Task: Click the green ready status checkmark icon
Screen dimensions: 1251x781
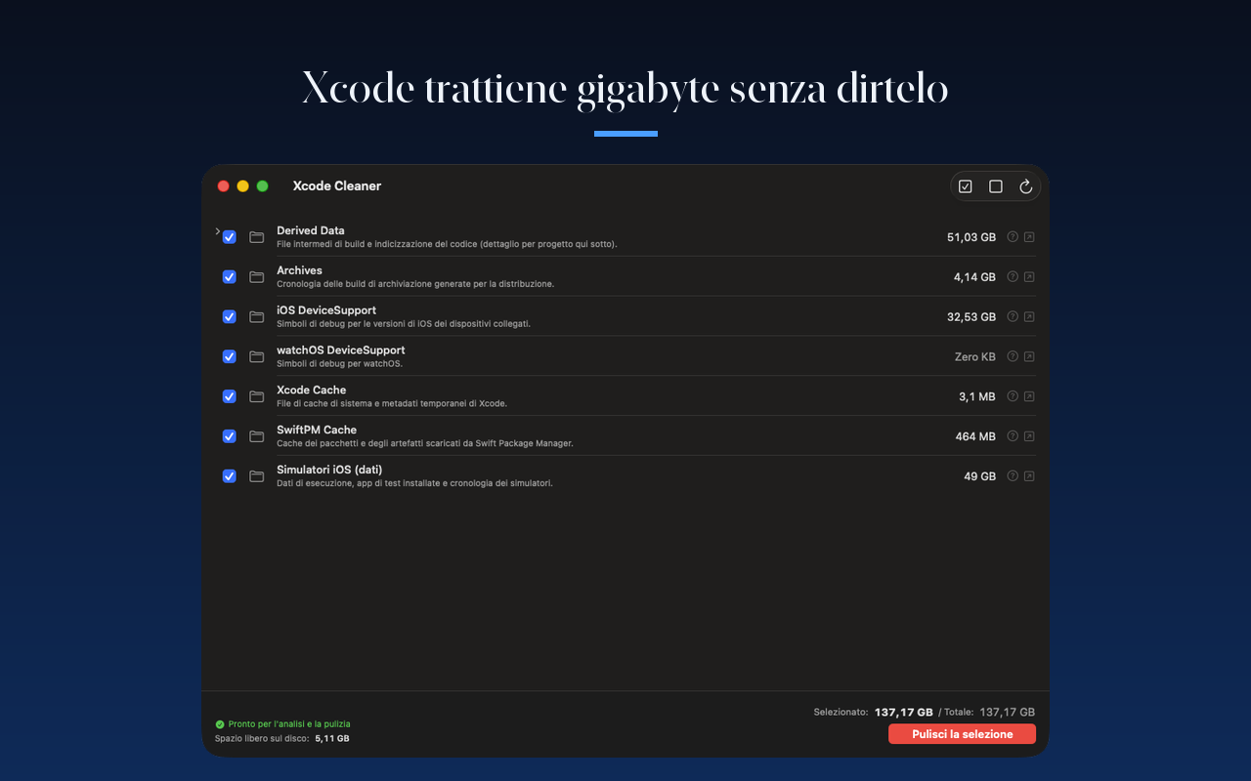Action: (x=220, y=724)
